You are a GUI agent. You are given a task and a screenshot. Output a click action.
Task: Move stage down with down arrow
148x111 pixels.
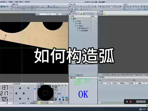pos(20,99)
